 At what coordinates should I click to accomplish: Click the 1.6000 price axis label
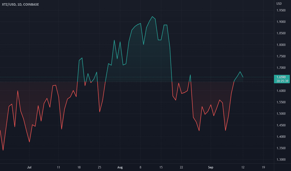click(281, 91)
